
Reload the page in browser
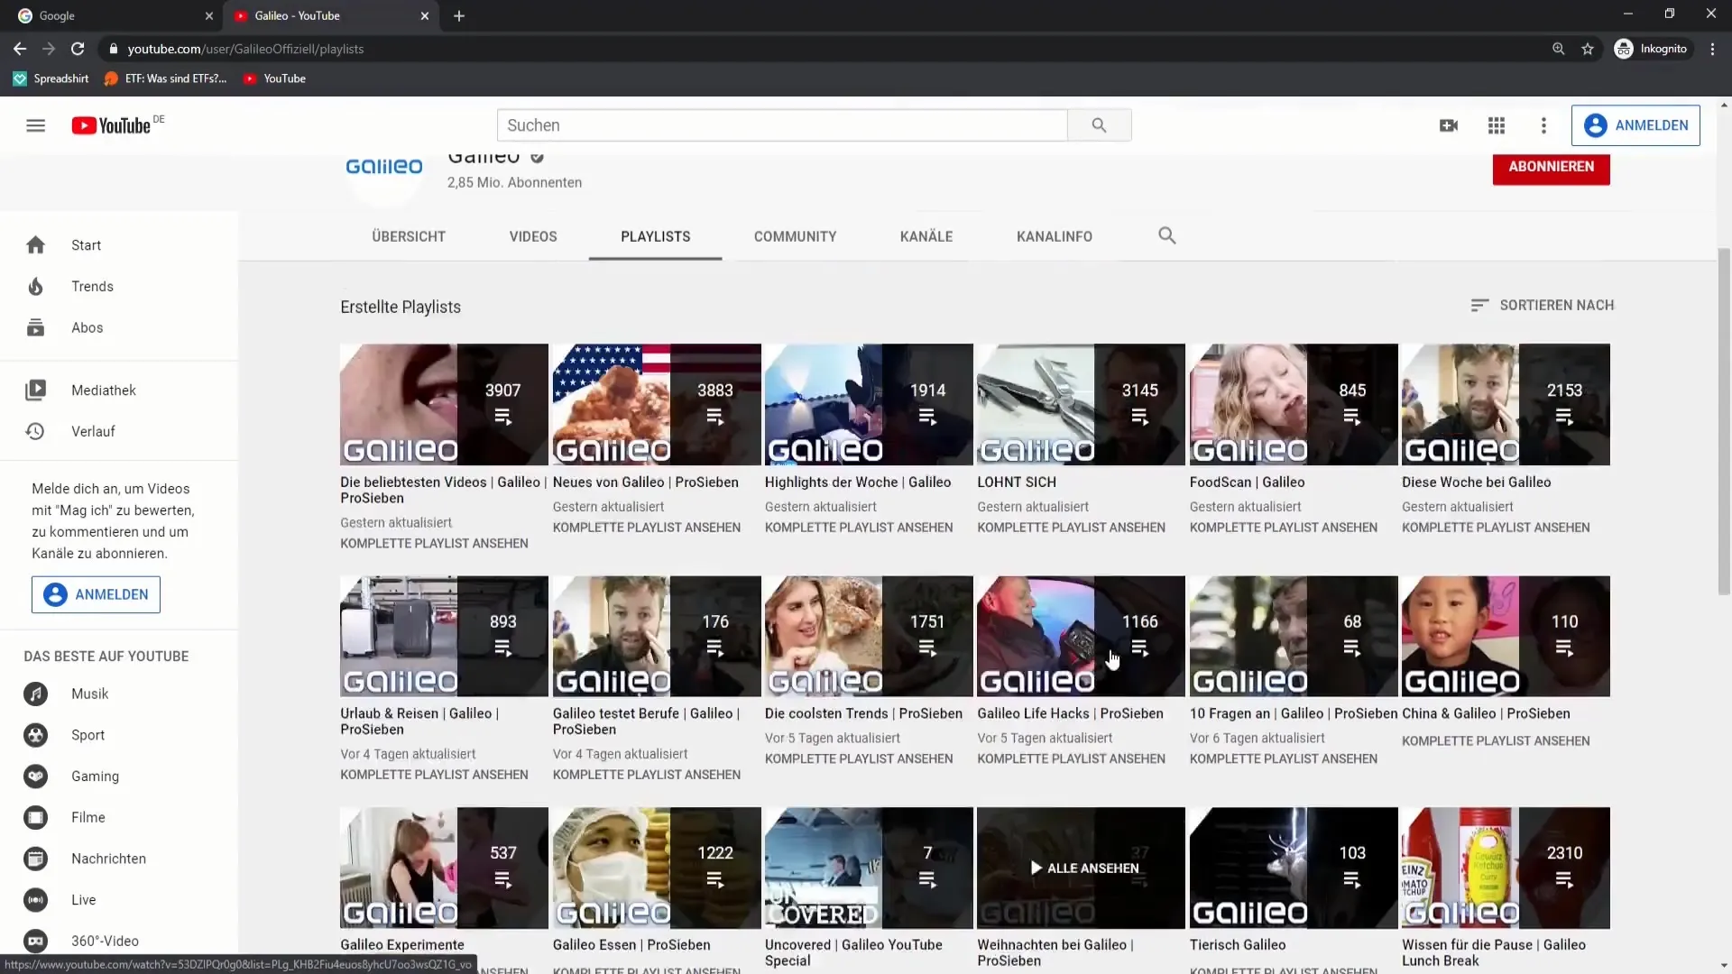78,49
